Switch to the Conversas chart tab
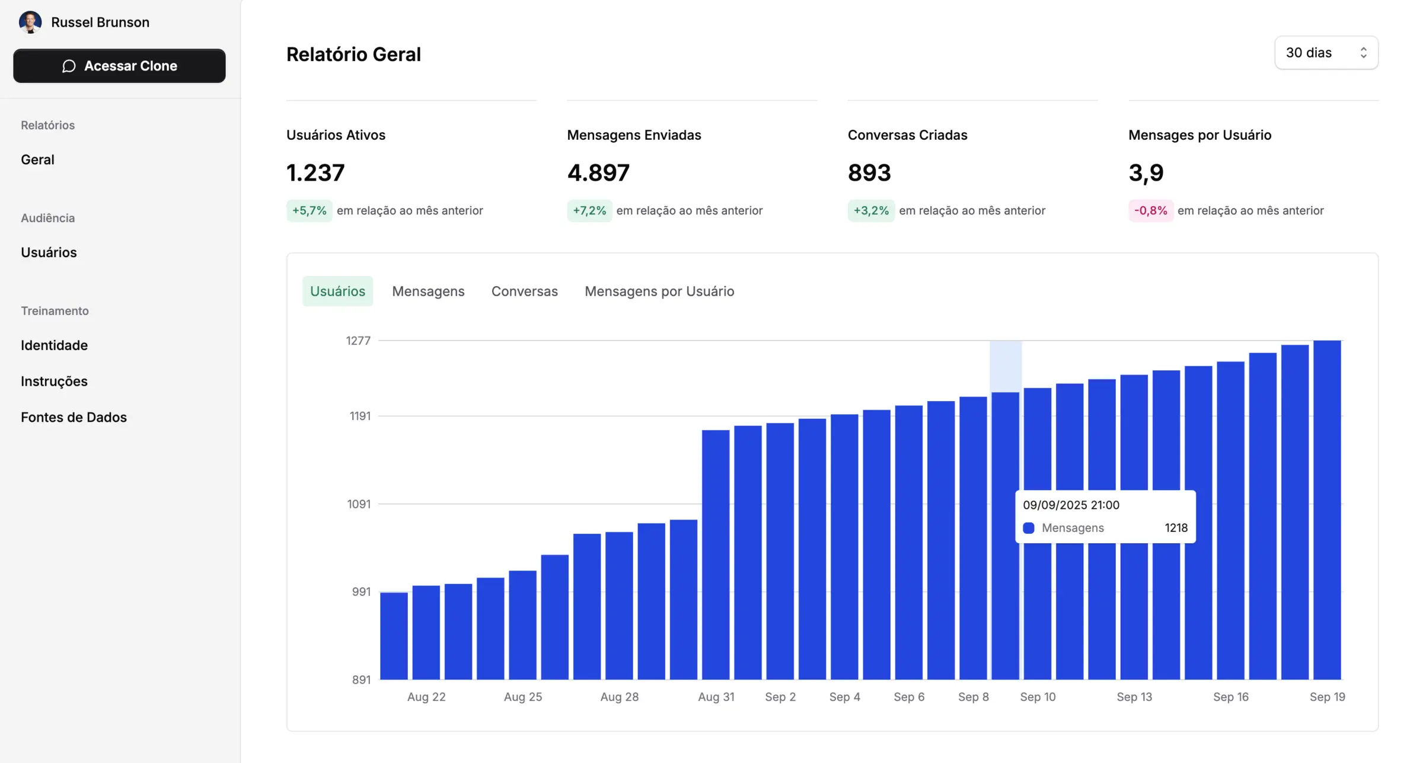 click(x=524, y=291)
